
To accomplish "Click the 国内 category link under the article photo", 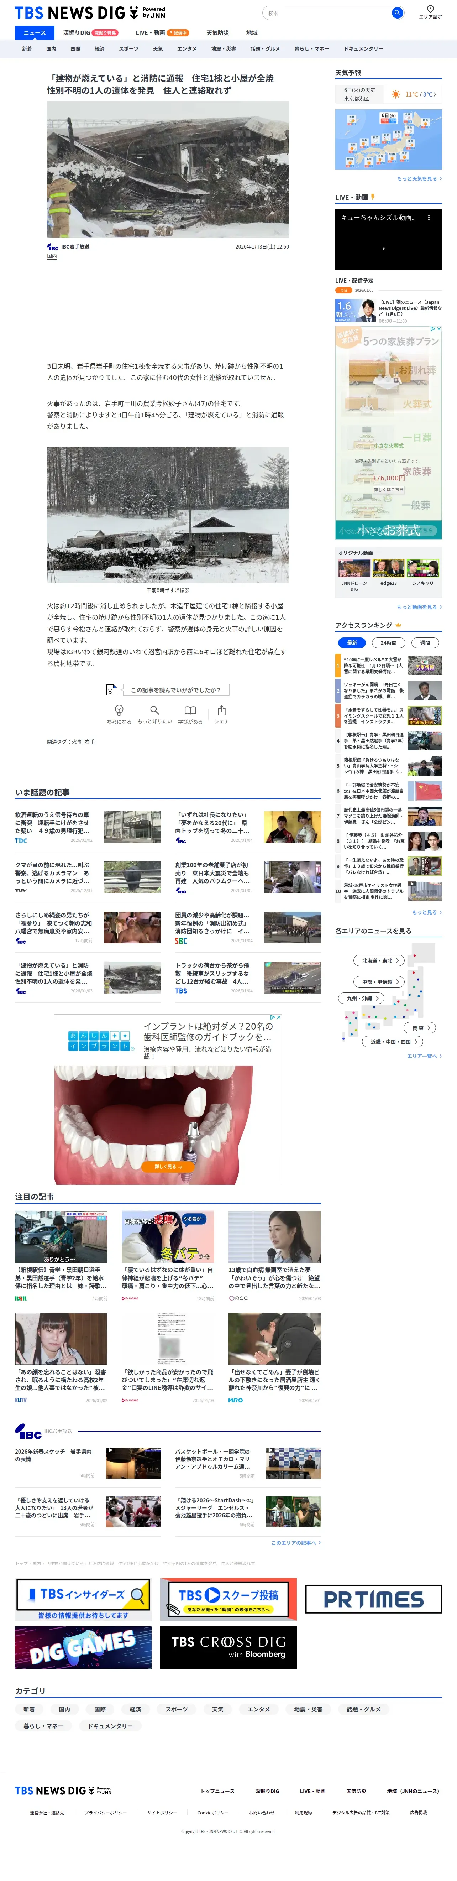I will pos(52,256).
